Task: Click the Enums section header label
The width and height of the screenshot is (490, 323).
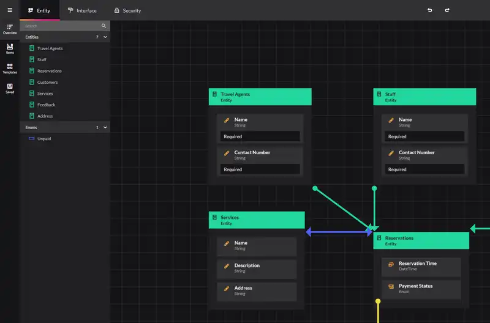Action: (x=31, y=127)
